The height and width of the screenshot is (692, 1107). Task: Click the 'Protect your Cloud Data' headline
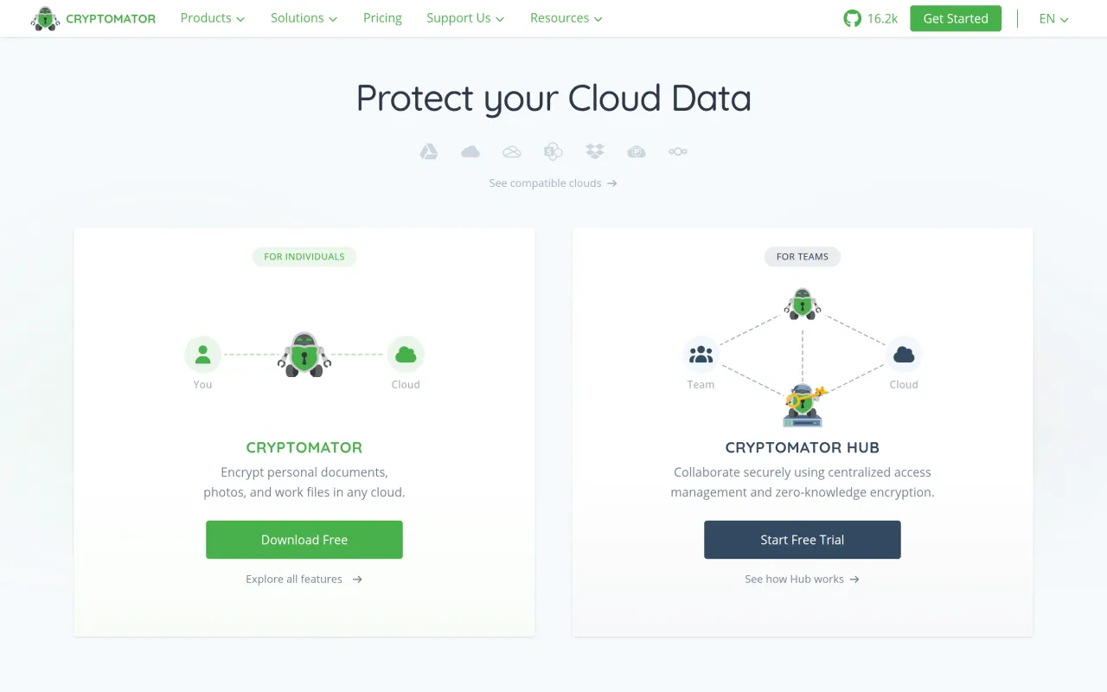(553, 99)
